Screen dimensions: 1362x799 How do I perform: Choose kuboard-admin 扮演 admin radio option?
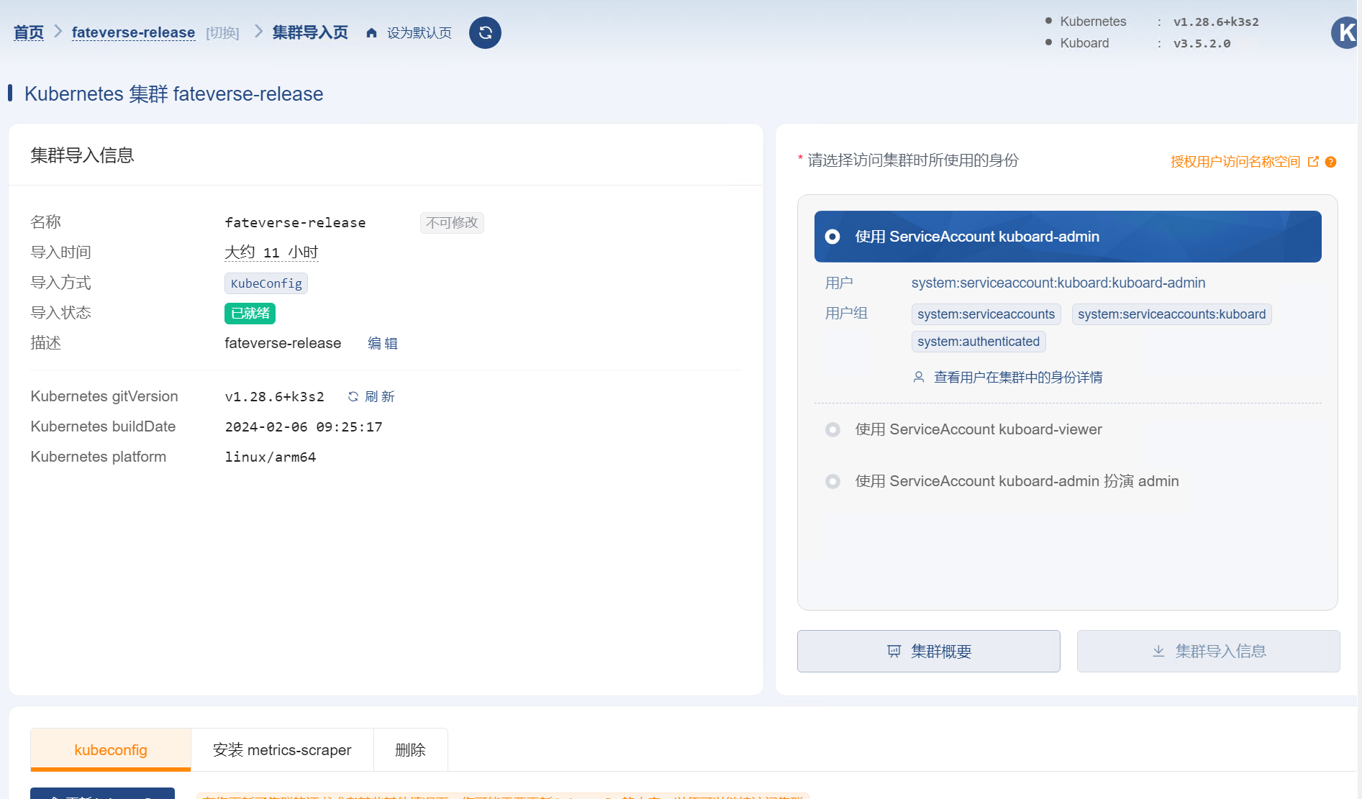click(832, 481)
